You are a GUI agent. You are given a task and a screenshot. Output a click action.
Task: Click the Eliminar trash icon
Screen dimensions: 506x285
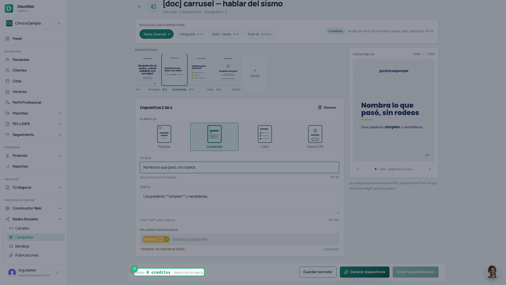point(320,107)
